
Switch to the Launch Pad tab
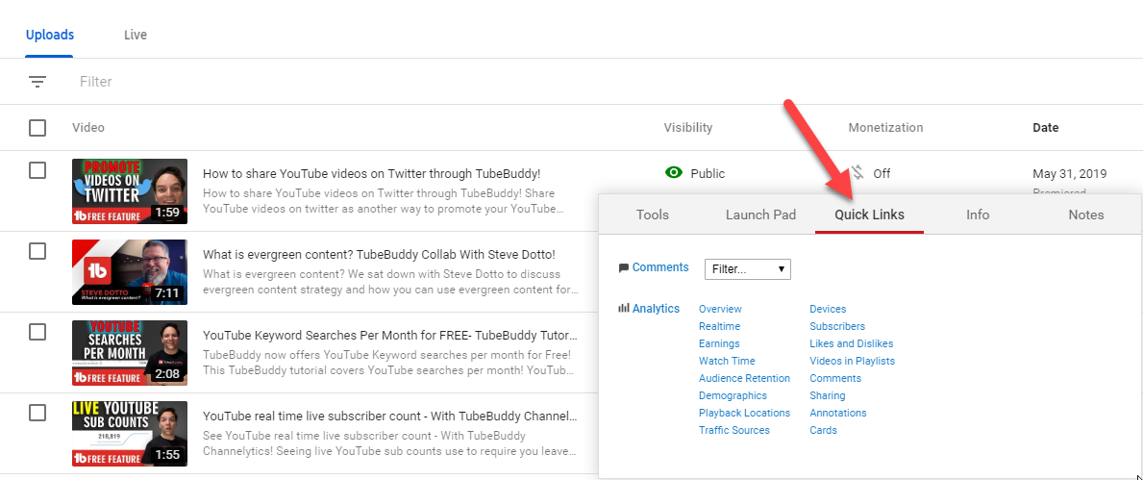760,215
